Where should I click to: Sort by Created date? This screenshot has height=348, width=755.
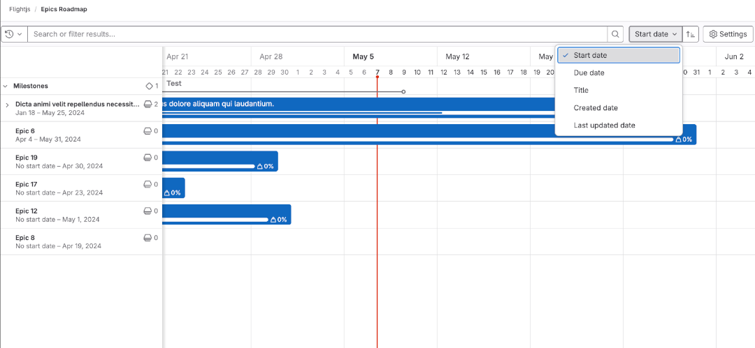[619, 107]
